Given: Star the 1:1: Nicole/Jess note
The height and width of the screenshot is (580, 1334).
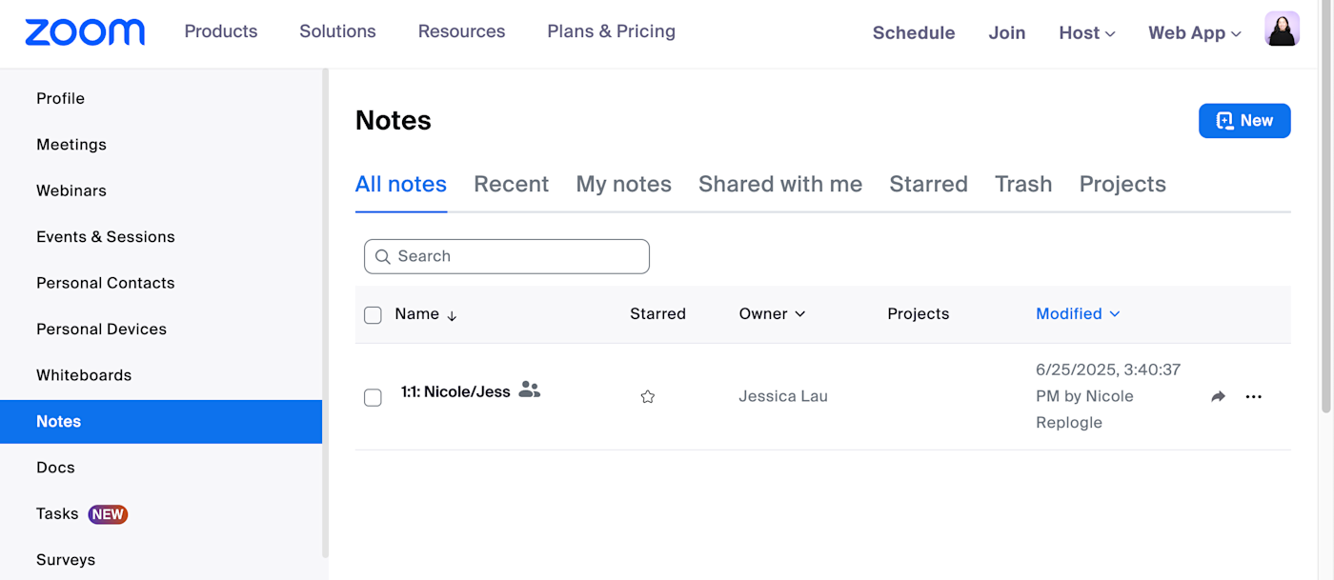Looking at the screenshot, I should click(x=648, y=397).
